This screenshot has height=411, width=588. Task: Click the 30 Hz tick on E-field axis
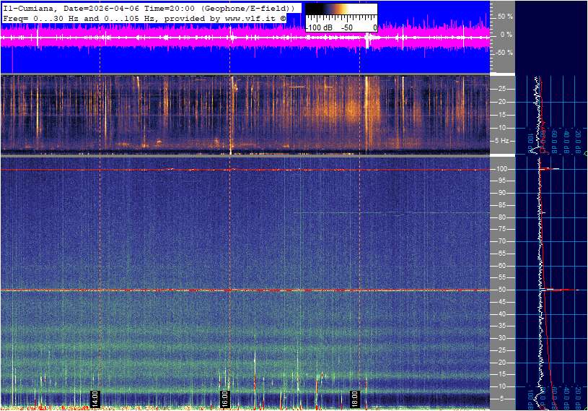pos(501,338)
